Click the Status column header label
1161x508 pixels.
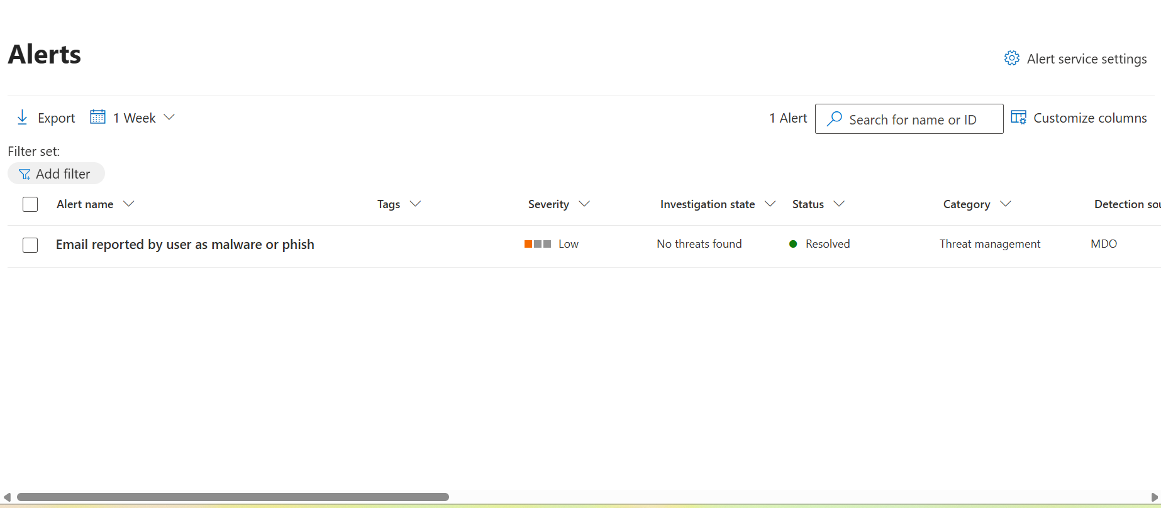coord(808,204)
